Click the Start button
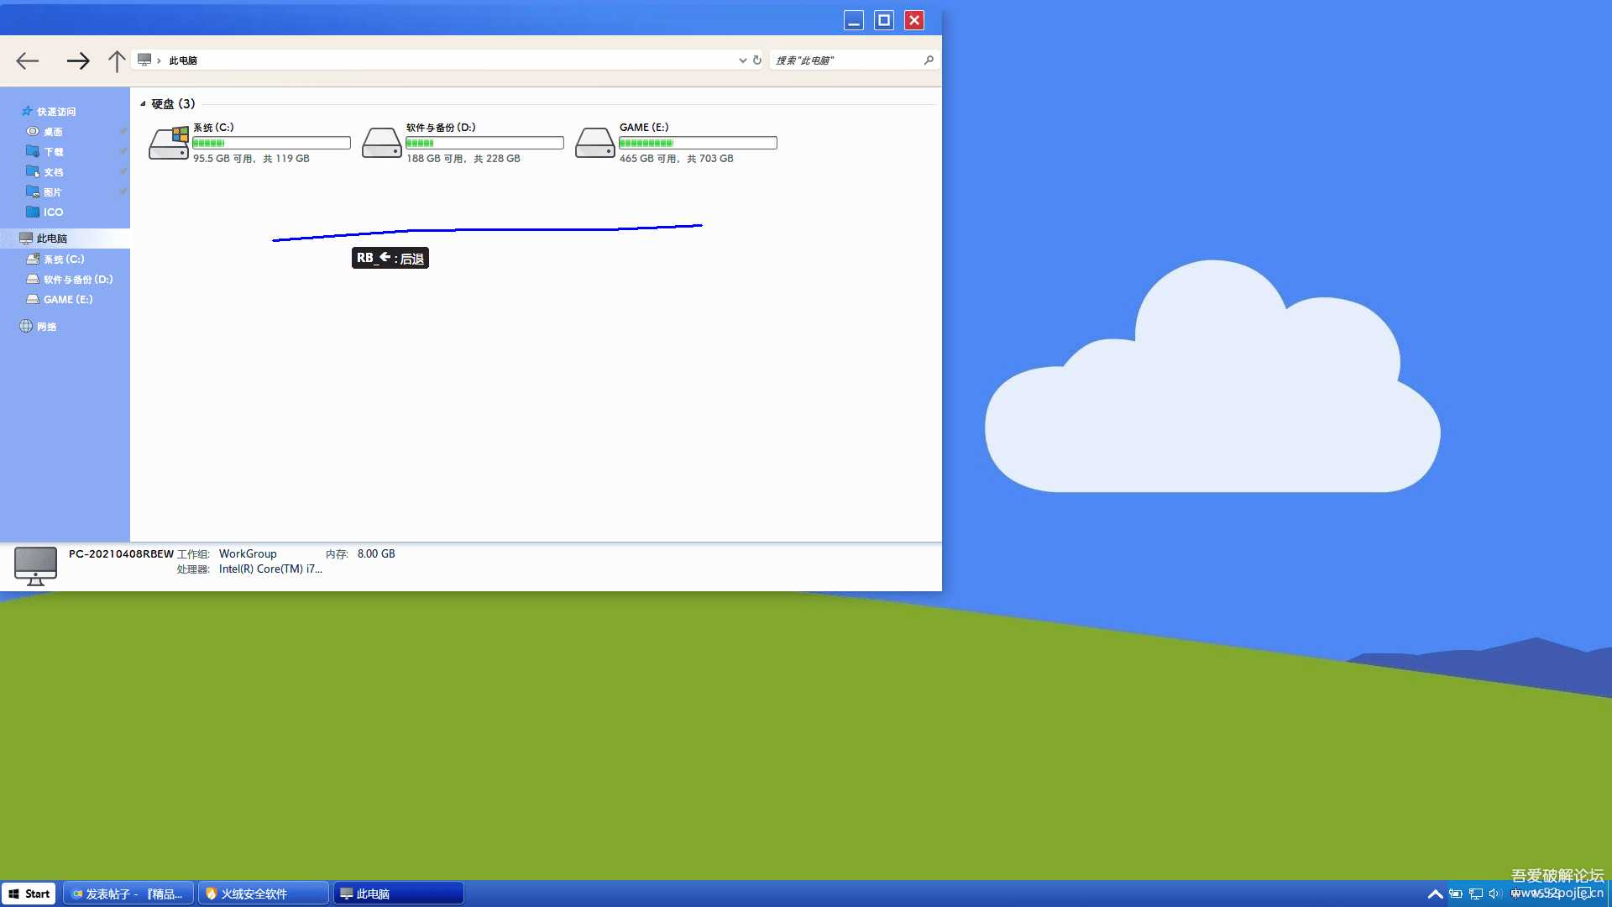 29,894
